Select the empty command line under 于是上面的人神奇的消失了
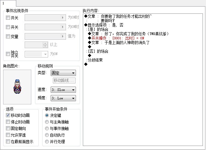Image resolution: width=206 pixels, height=150 pixels. pos(90,47)
